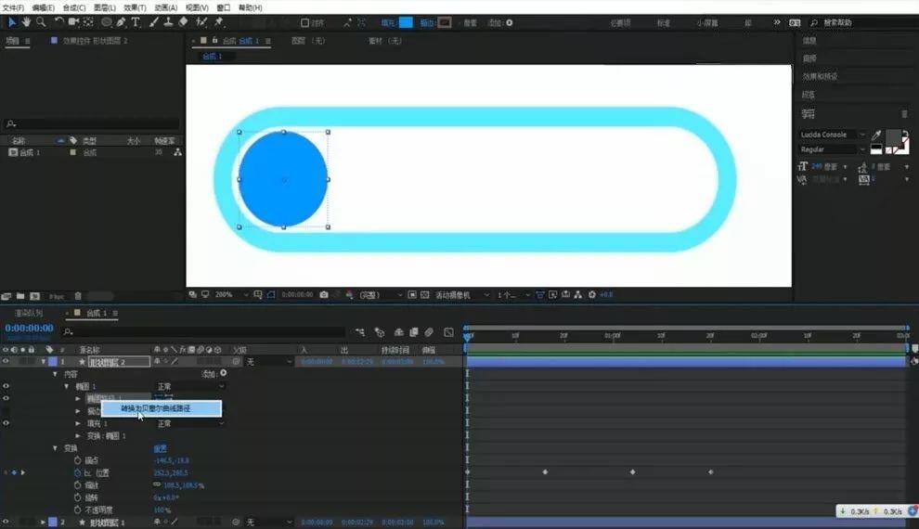Select the arrow Selection tool
The width and height of the screenshot is (919, 529).
pyautogui.click(x=12, y=22)
